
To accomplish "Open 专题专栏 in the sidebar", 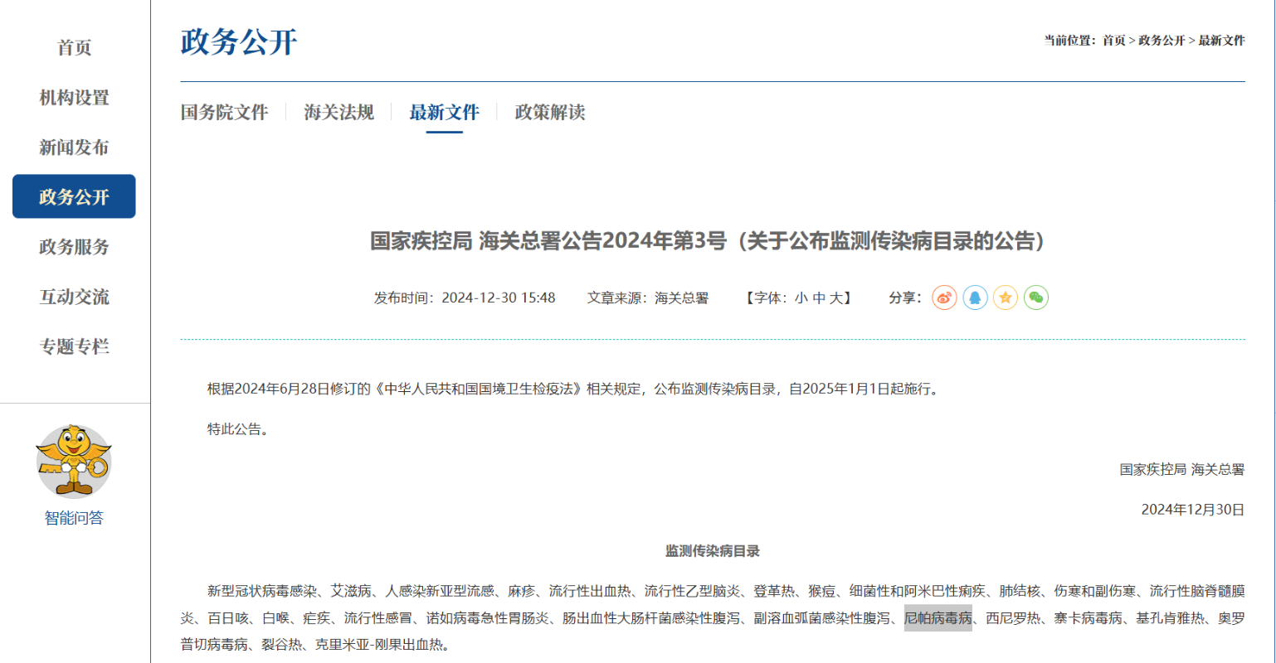I will click(x=74, y=346).
